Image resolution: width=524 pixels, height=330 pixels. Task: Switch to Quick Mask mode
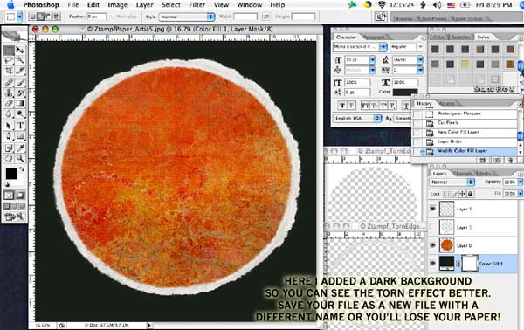coord(20,195)
